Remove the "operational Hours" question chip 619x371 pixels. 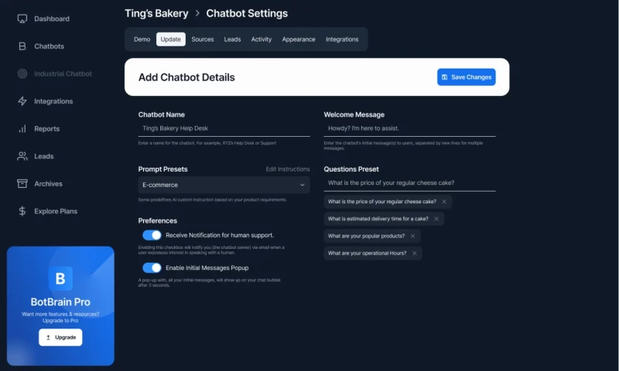[x=414, y=253]
